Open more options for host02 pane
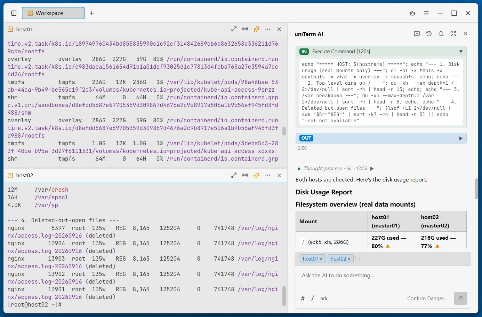482x317 pixels. [268, 175]
